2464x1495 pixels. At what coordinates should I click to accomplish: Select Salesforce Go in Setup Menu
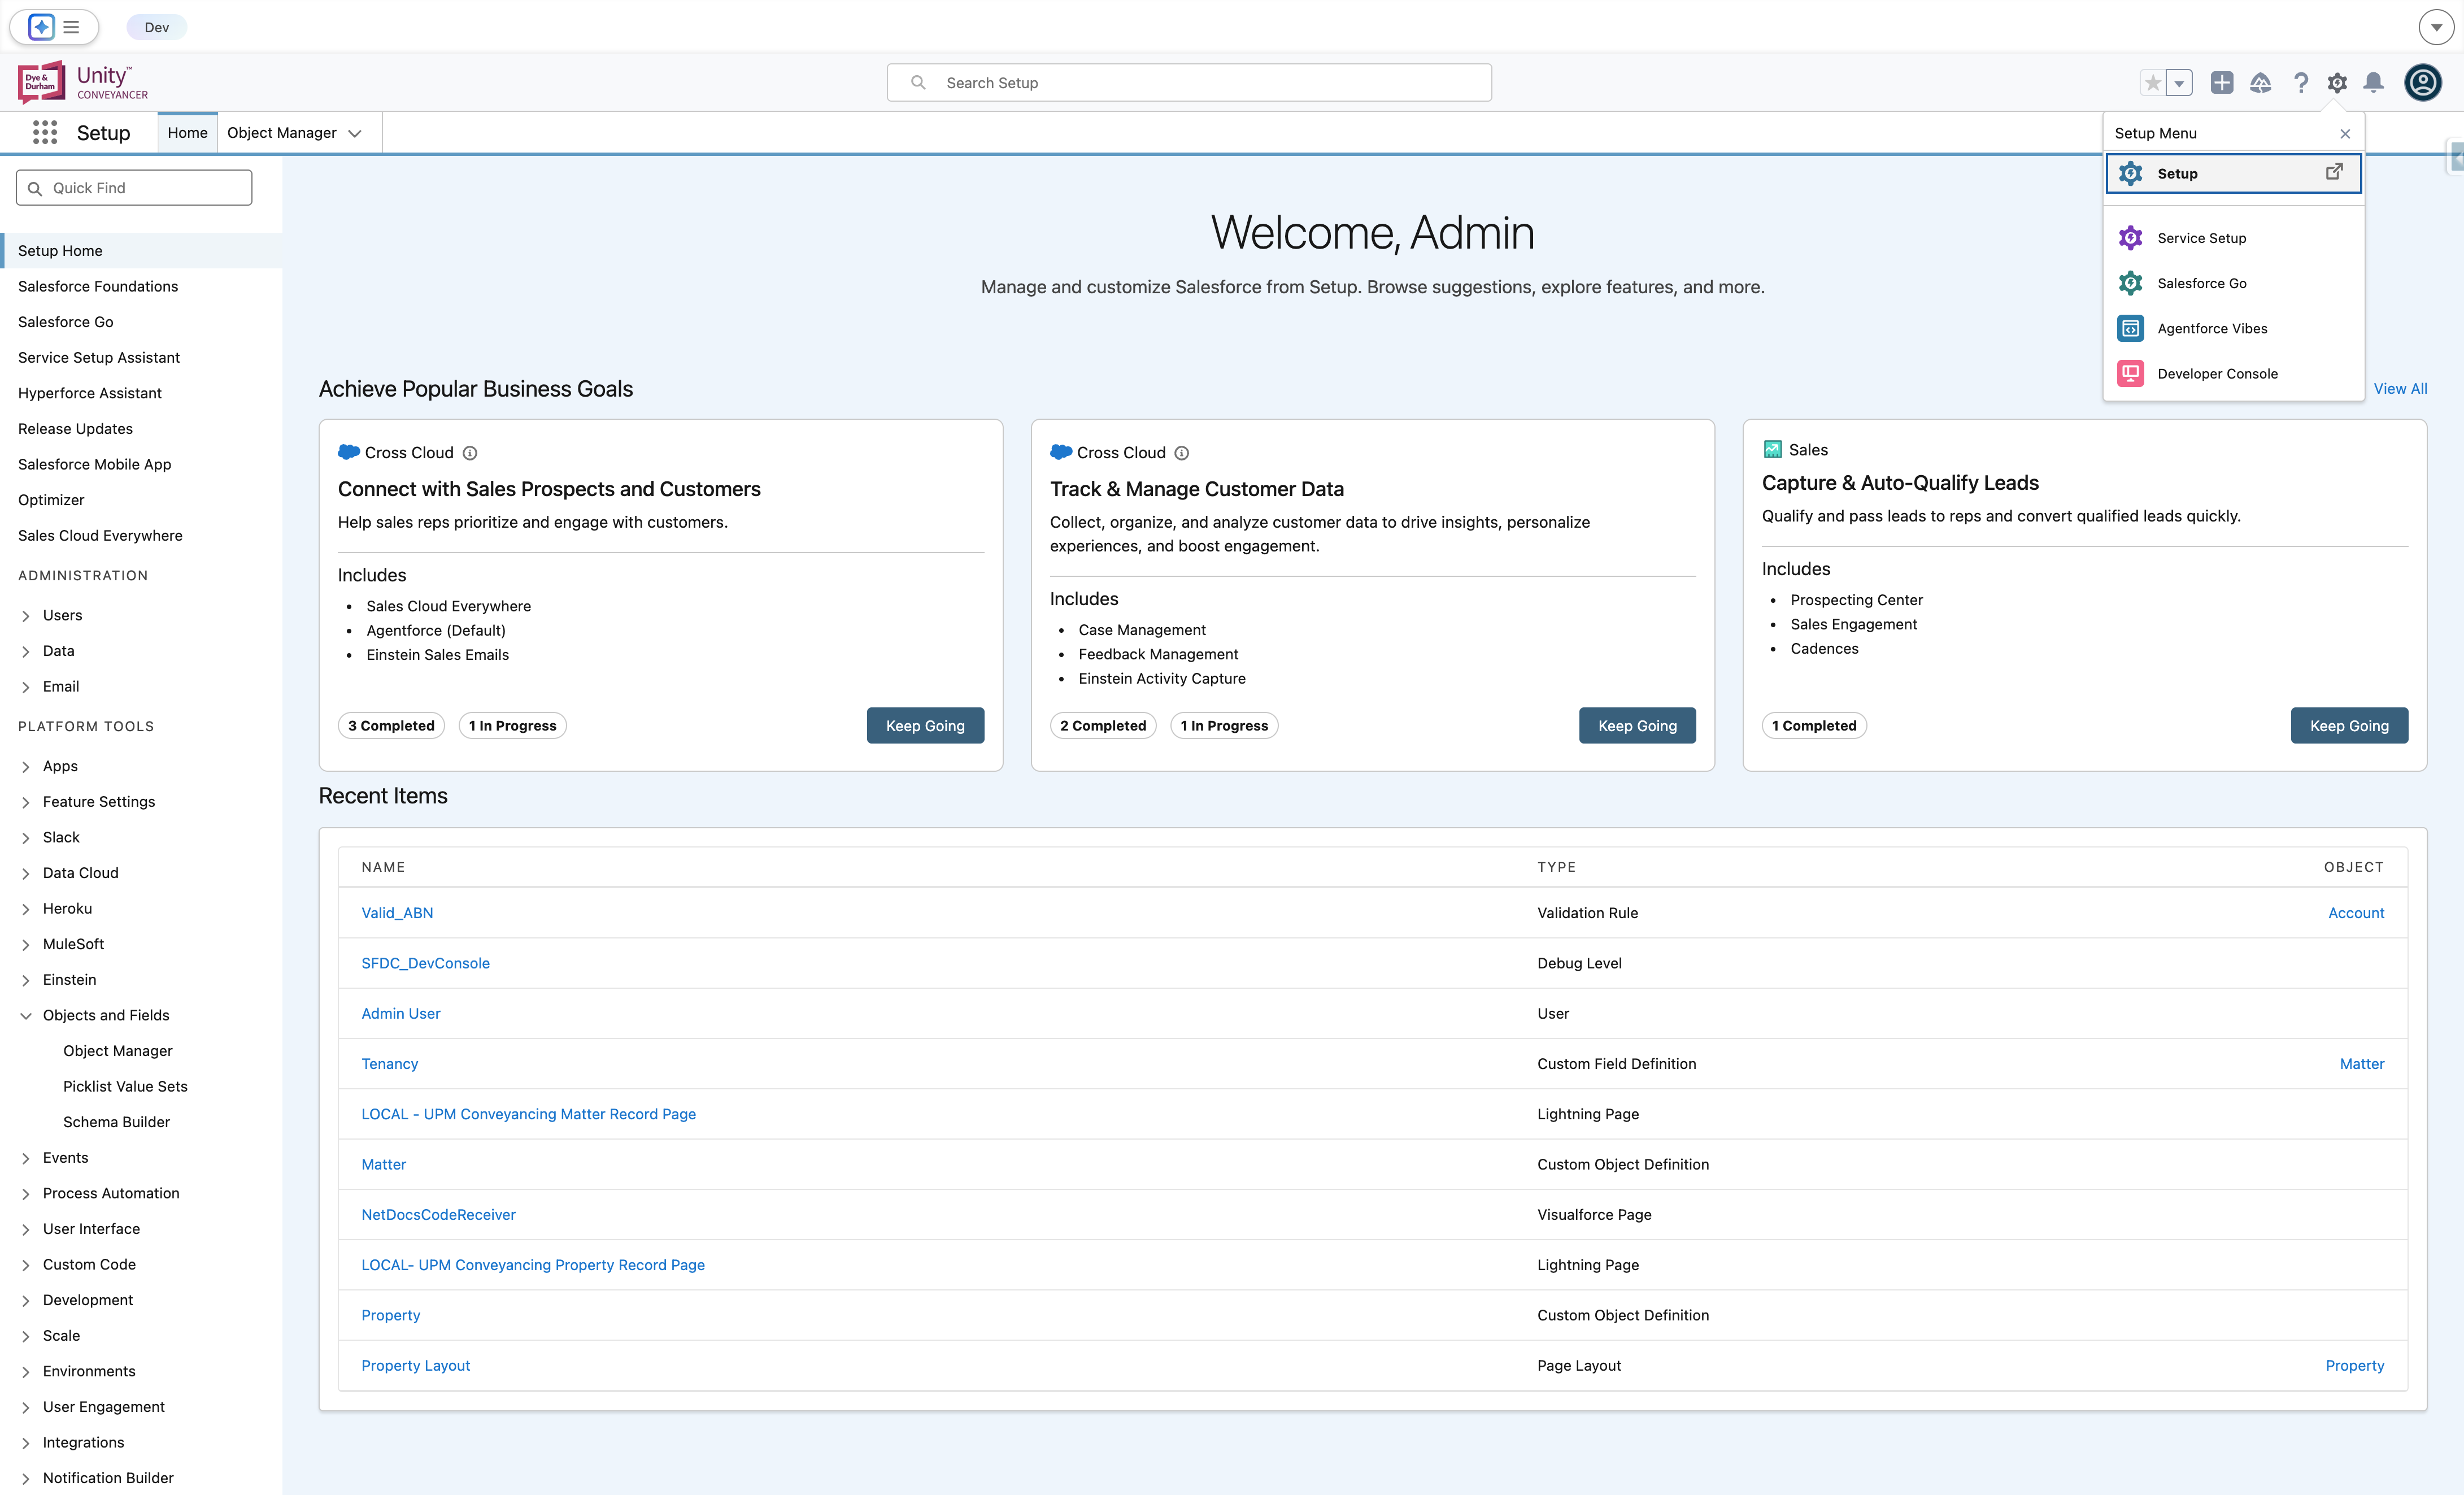tap(2233, 283)
